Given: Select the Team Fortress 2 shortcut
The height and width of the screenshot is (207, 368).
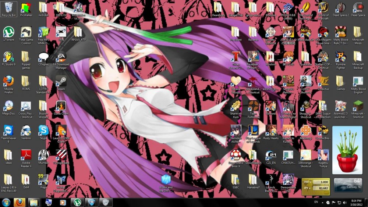Looking at the screenshot, I should click(253, 106).
